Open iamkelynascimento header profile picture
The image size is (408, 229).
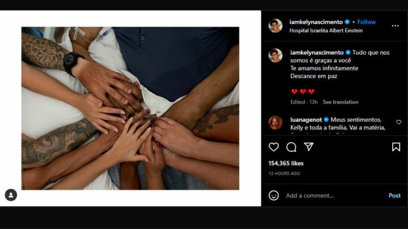(275, 25)
